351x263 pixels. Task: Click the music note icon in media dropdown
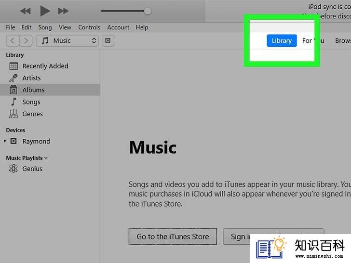tap(45, 40)
